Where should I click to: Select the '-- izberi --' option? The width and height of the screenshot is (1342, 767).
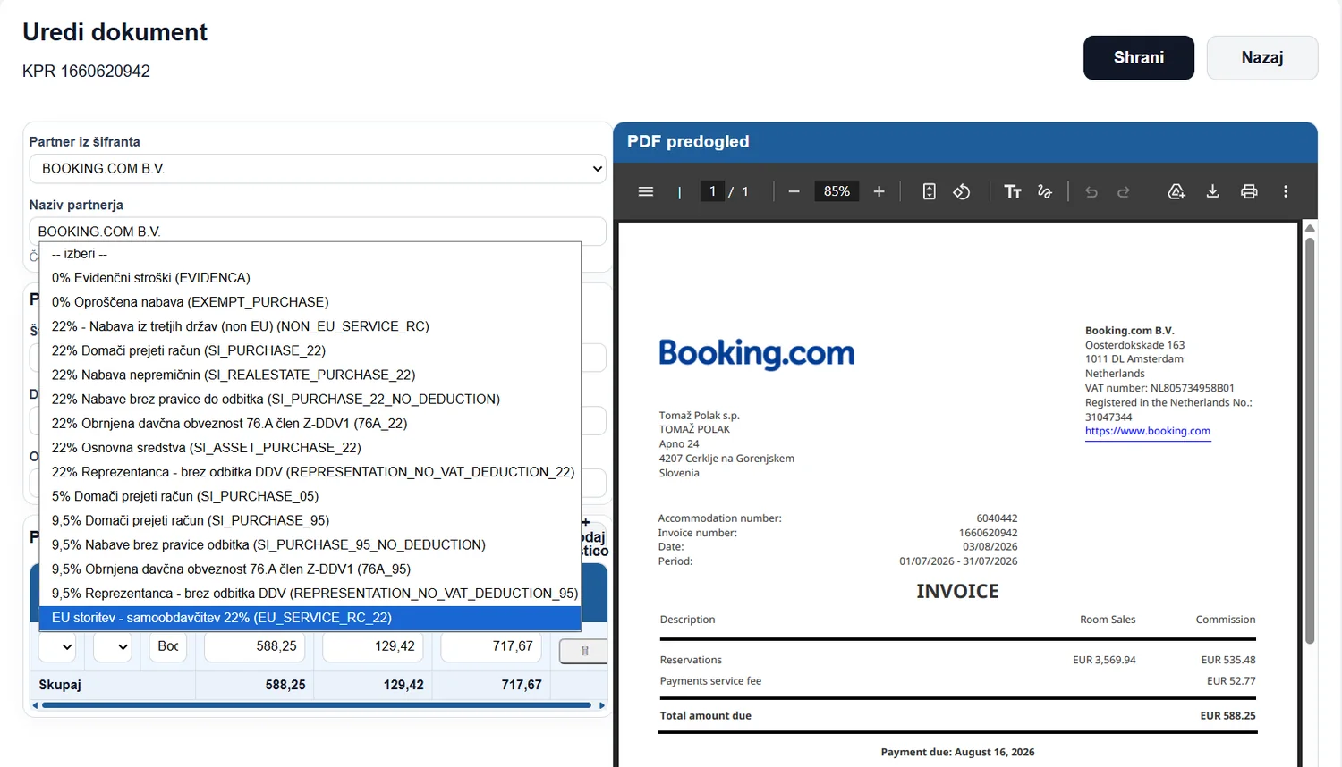click(310, 254)
